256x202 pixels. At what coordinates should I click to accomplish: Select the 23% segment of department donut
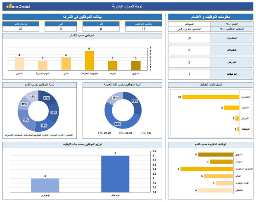point(25,119)
